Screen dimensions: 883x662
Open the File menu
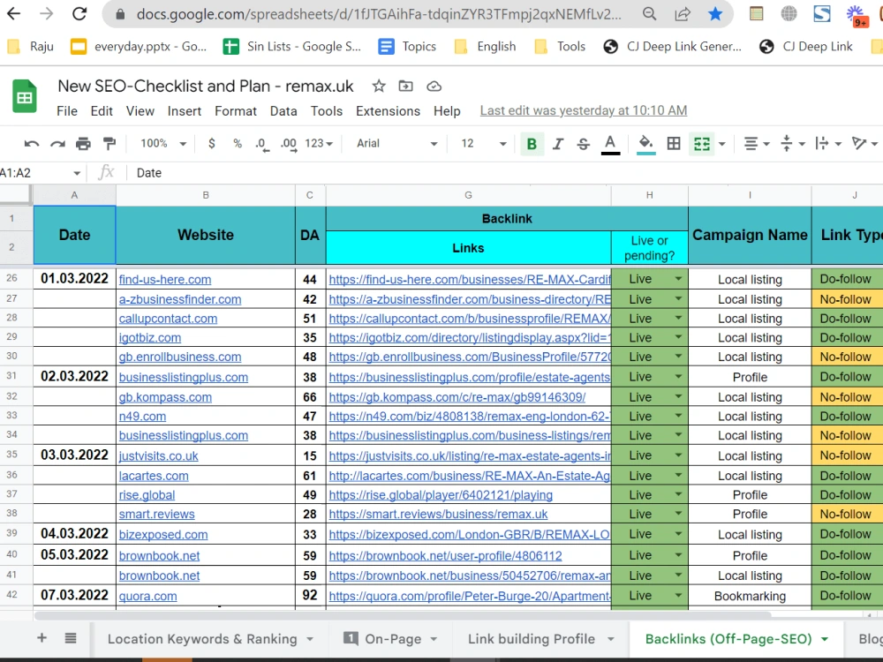(x=67, y=111)
